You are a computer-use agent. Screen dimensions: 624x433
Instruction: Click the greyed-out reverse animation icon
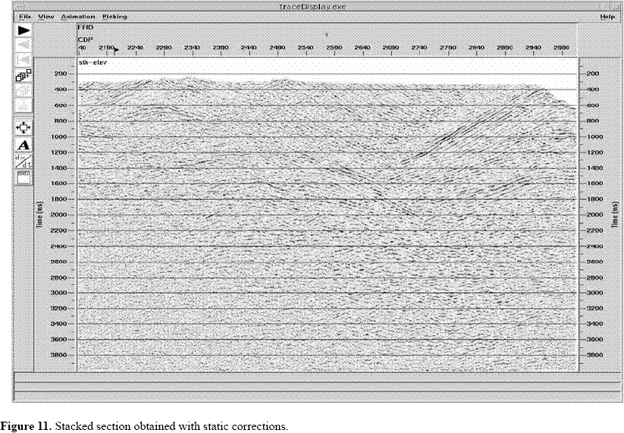coord(24,44)
